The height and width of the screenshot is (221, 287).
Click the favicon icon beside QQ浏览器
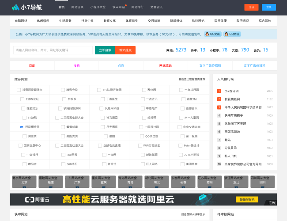point(142,136)
